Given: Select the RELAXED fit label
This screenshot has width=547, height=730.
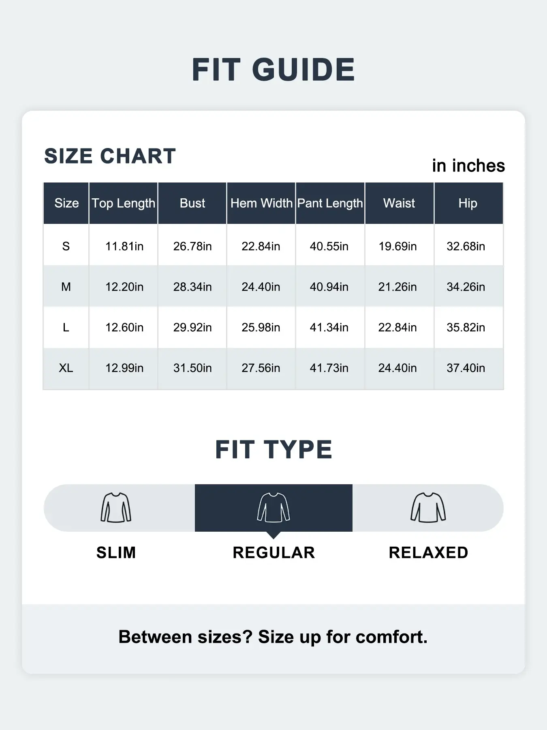Looking at the screenshot, I should (428, 553).
